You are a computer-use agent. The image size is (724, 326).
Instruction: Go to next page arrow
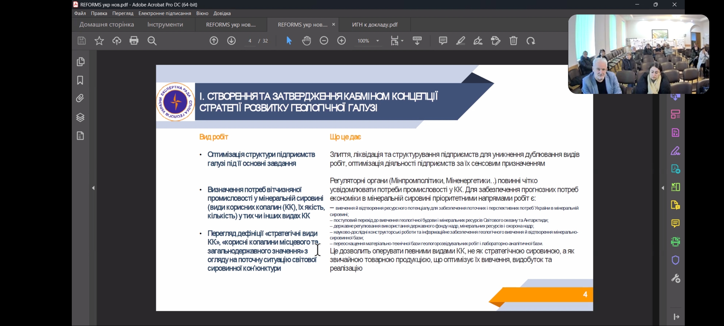click(x=231, y=40)
